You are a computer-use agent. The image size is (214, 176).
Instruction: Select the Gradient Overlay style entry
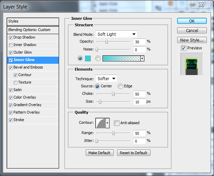coord(33,105)
